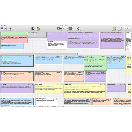Screen dimensions: 132x132
Task: Click the Save icon in the toolbar
Action: point(2,29)
